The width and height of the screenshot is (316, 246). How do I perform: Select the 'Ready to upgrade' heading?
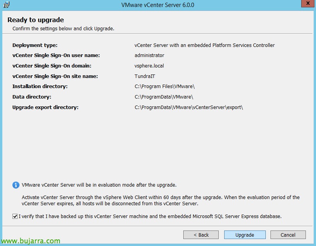point(36,20)
